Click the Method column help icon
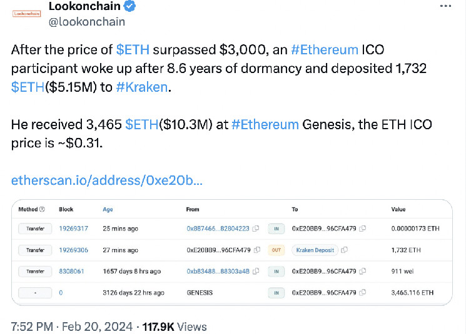This screenshot has width=466, height=334. coord(42,209)
